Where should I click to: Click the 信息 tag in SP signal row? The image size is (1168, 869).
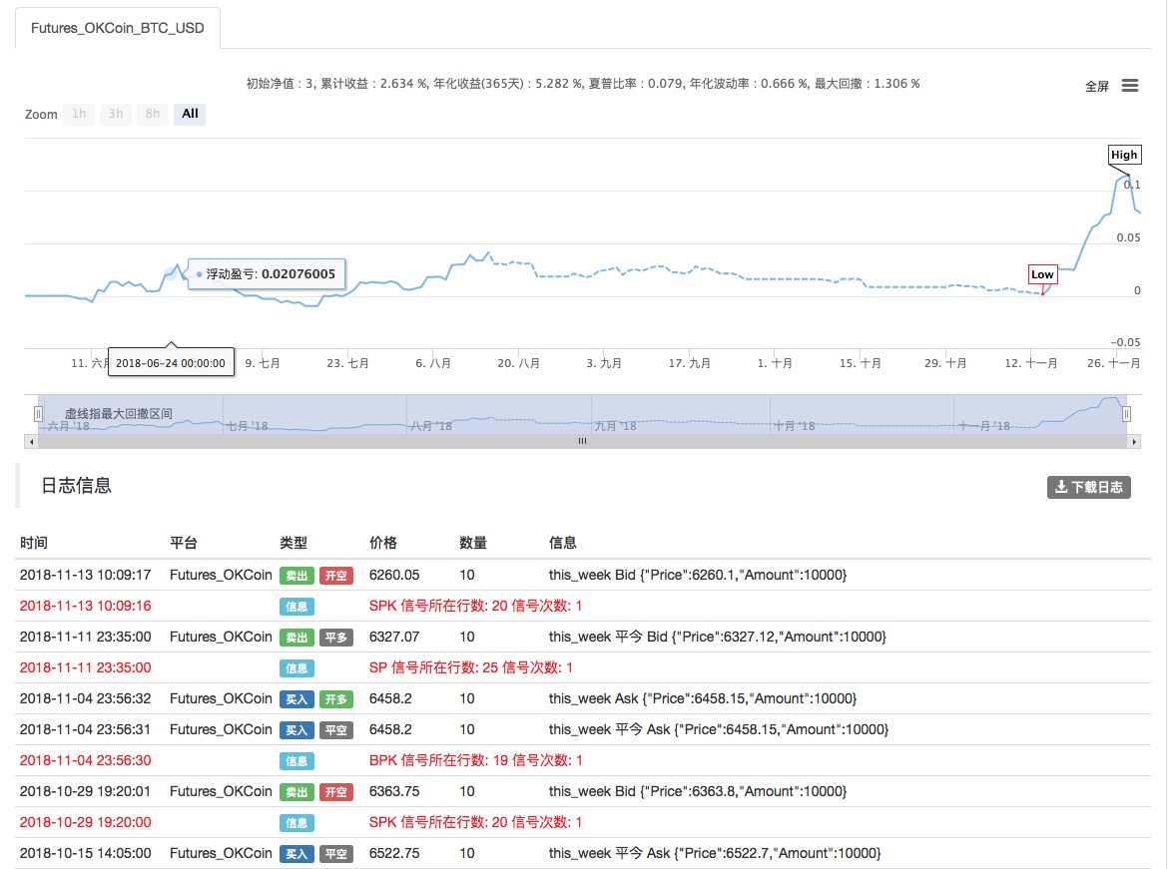pos(296,667)
